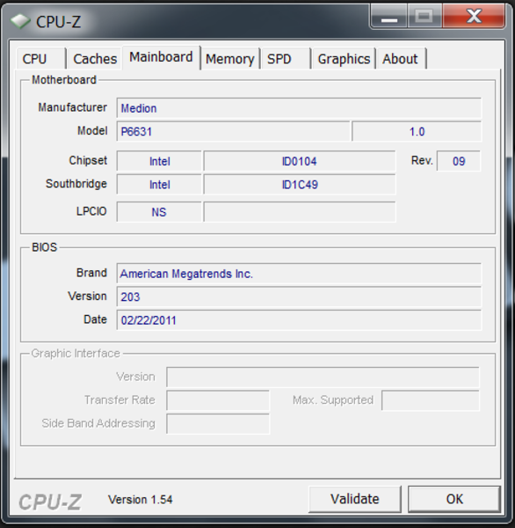Minimize the CPU-Z window
Viewport: 515px width, 528px height.
(x=389, y=16)
